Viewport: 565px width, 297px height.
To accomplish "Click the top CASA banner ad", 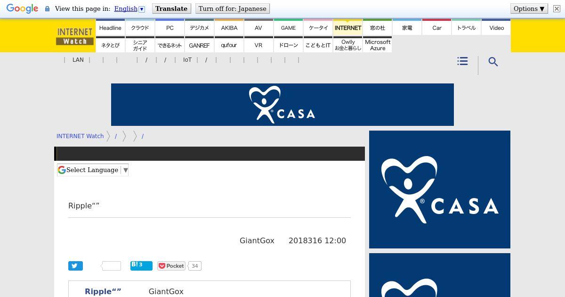I will click(x=282, y=105).
